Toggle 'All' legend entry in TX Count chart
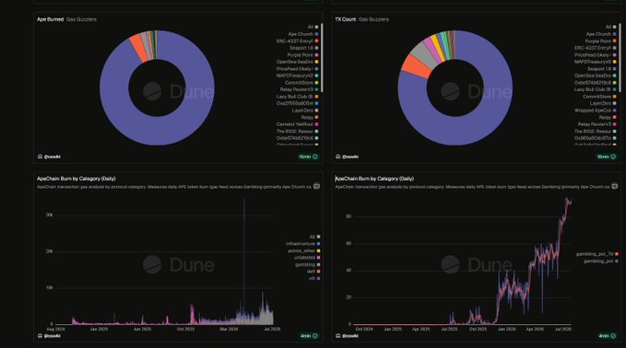The image size is (626, 348). coord(611,27)
